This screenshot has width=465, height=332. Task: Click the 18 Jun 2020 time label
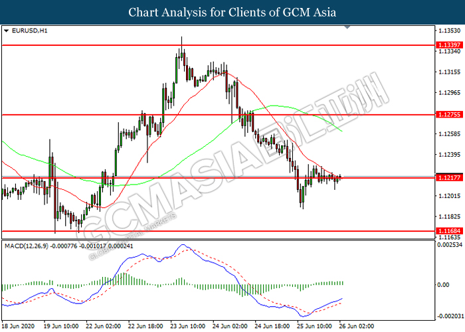[18, 326]
